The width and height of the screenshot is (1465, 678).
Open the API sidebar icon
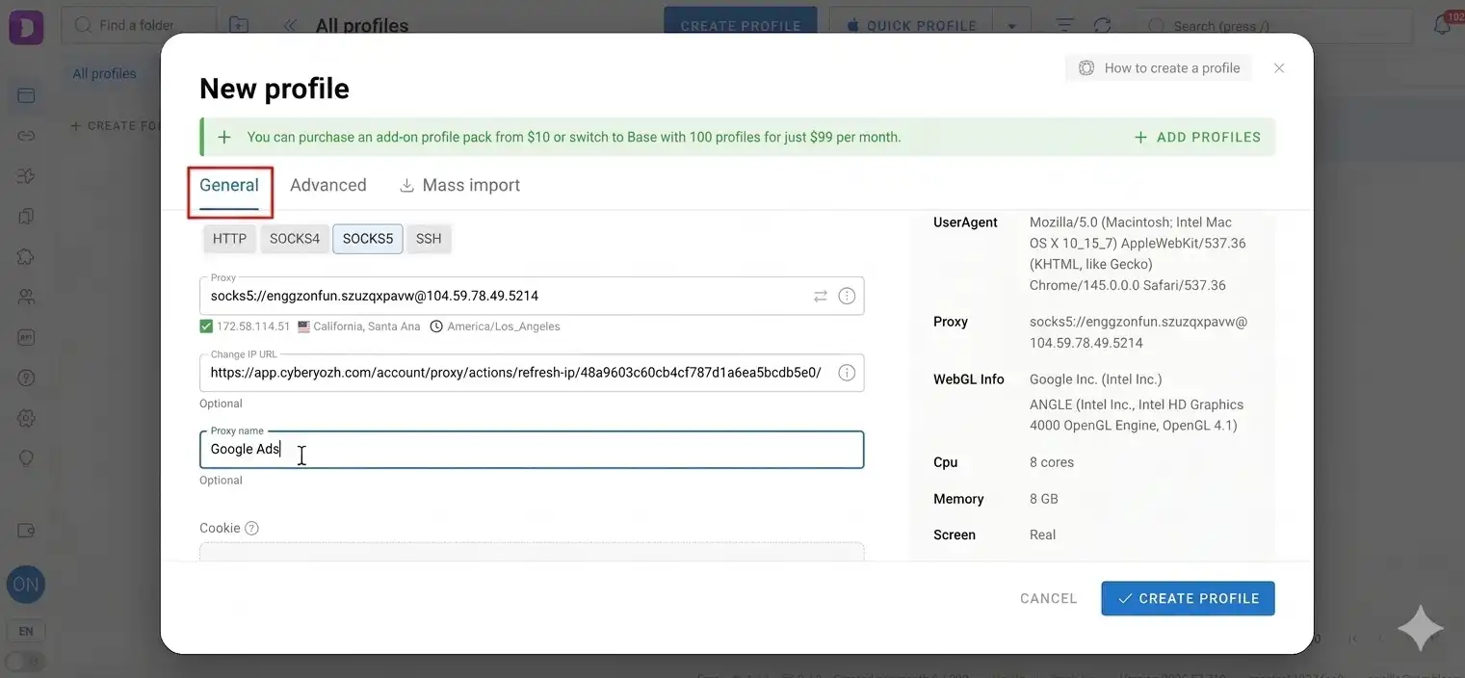point(26,338)
